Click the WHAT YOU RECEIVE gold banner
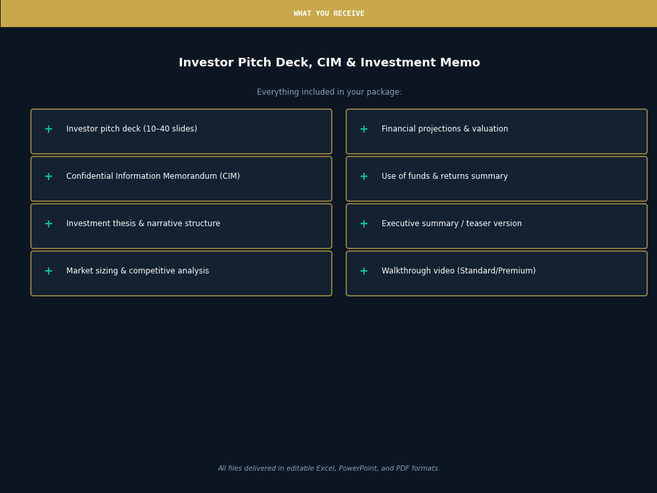Image resolution: width=657 pixels, height=493 pixels. click(x=329, y=13)
